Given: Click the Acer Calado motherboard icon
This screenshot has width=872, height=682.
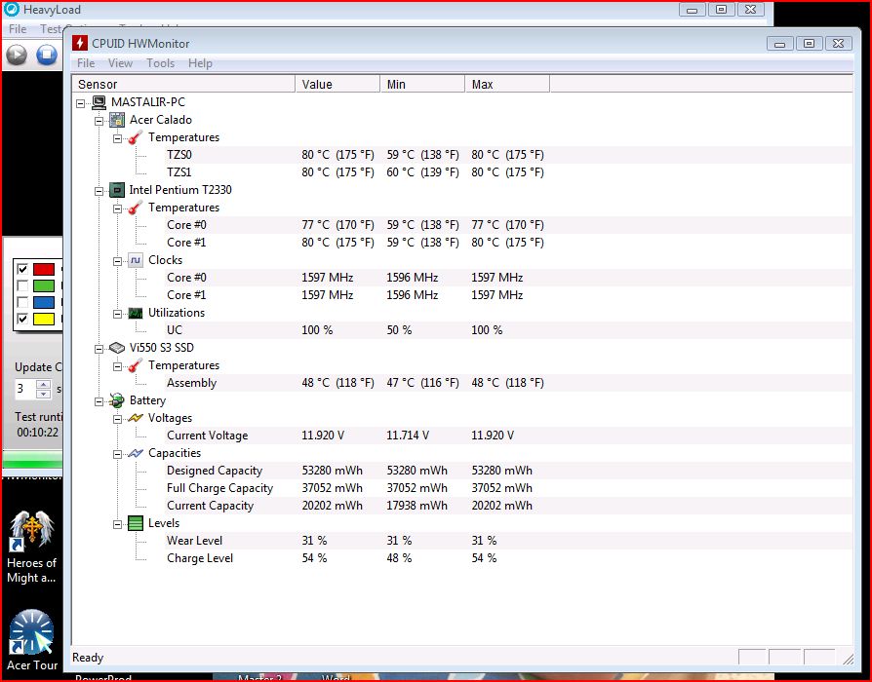Looking at the screenshot, I should point(117,120).
